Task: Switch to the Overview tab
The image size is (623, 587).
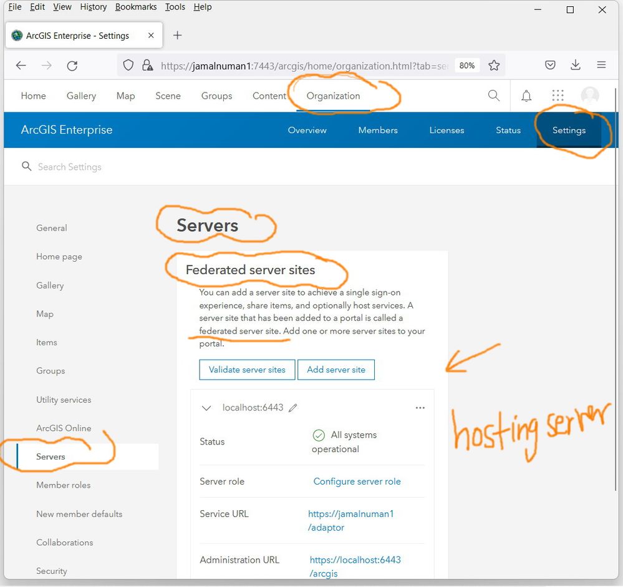Action: 307,130
